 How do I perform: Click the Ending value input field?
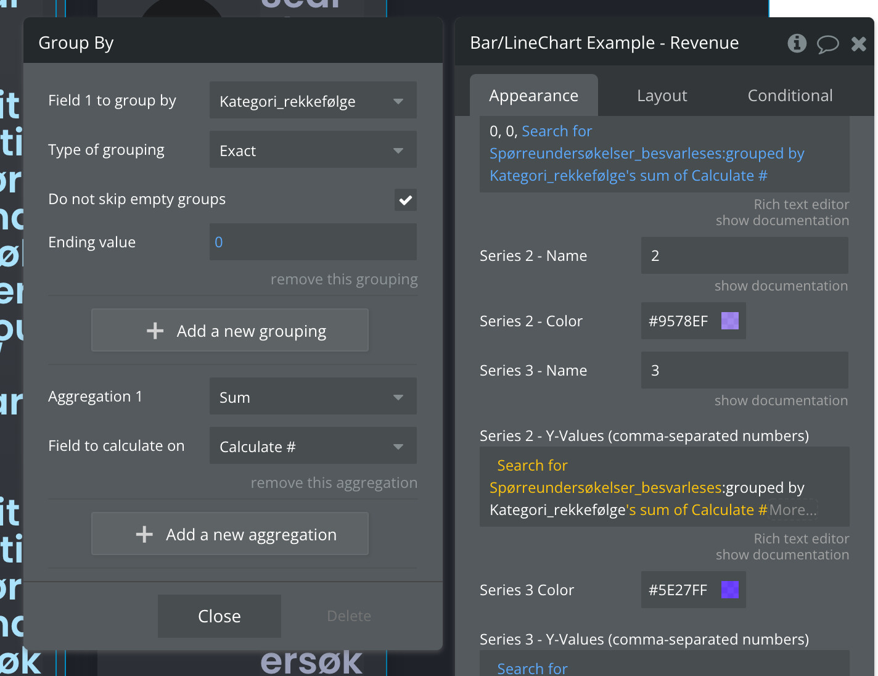point(313,242)
